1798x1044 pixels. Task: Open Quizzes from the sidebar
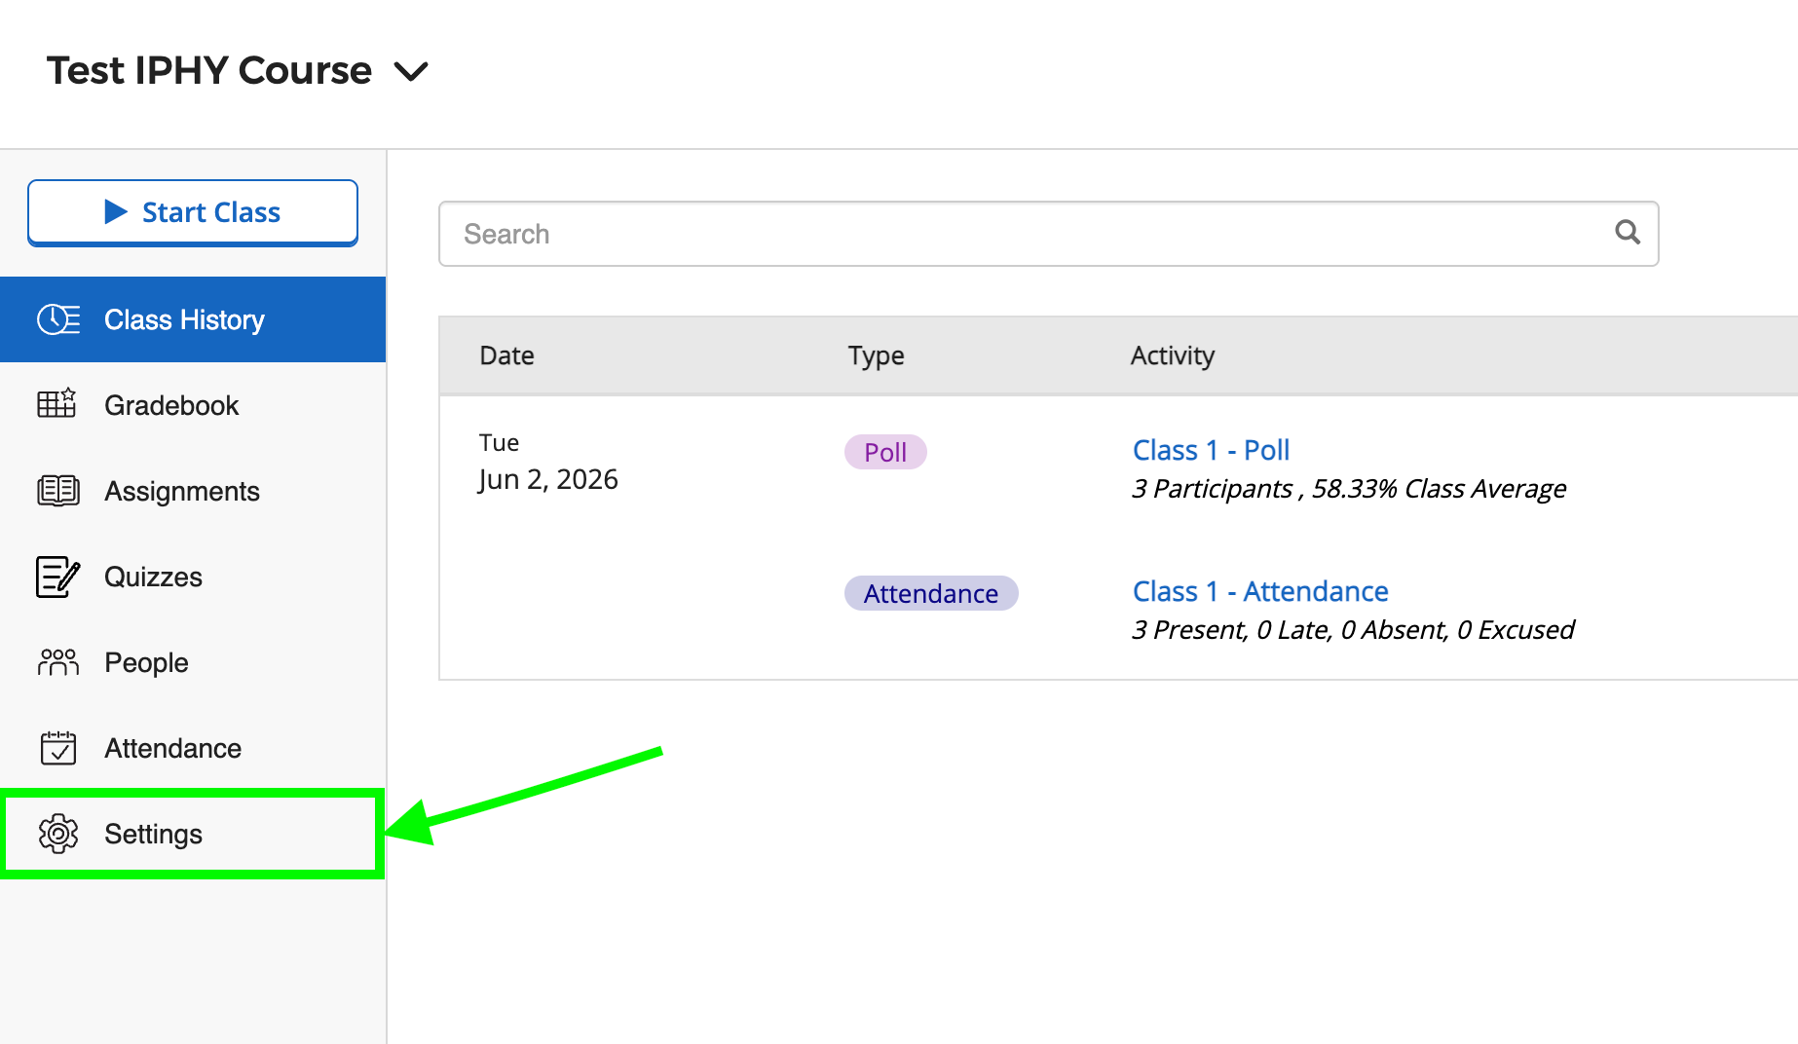pyautogui.click(x=193, y=577)
